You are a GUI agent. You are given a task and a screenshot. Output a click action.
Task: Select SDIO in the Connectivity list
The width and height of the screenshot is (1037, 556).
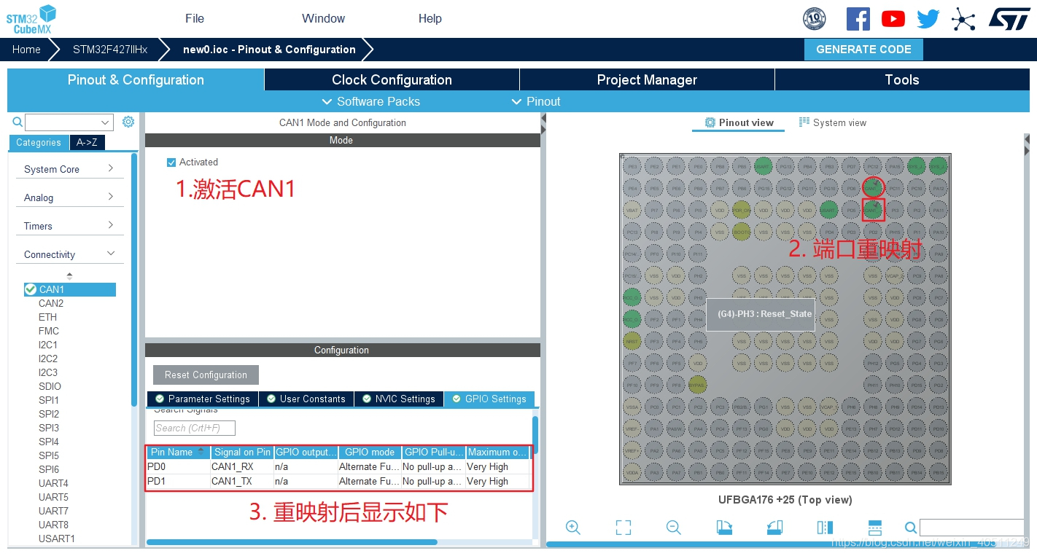tap(50, 386)
